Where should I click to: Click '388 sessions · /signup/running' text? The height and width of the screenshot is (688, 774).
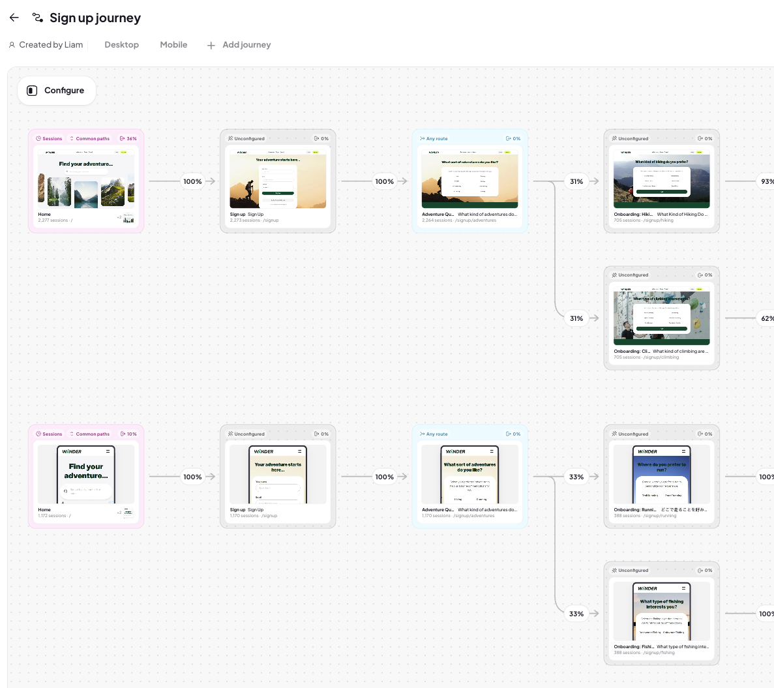click(x=645, y=516)
